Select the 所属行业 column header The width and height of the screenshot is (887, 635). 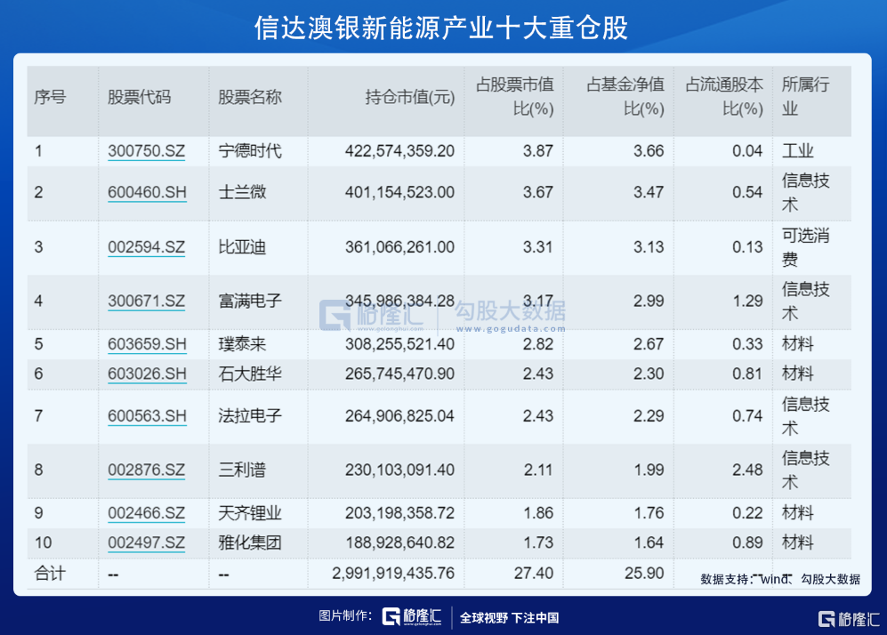(x=805, y=97)
